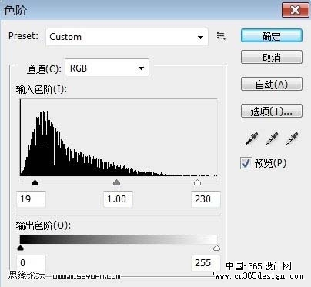Click the black input shadow slider
Screen dimensions: 311x287
(35, 182)
